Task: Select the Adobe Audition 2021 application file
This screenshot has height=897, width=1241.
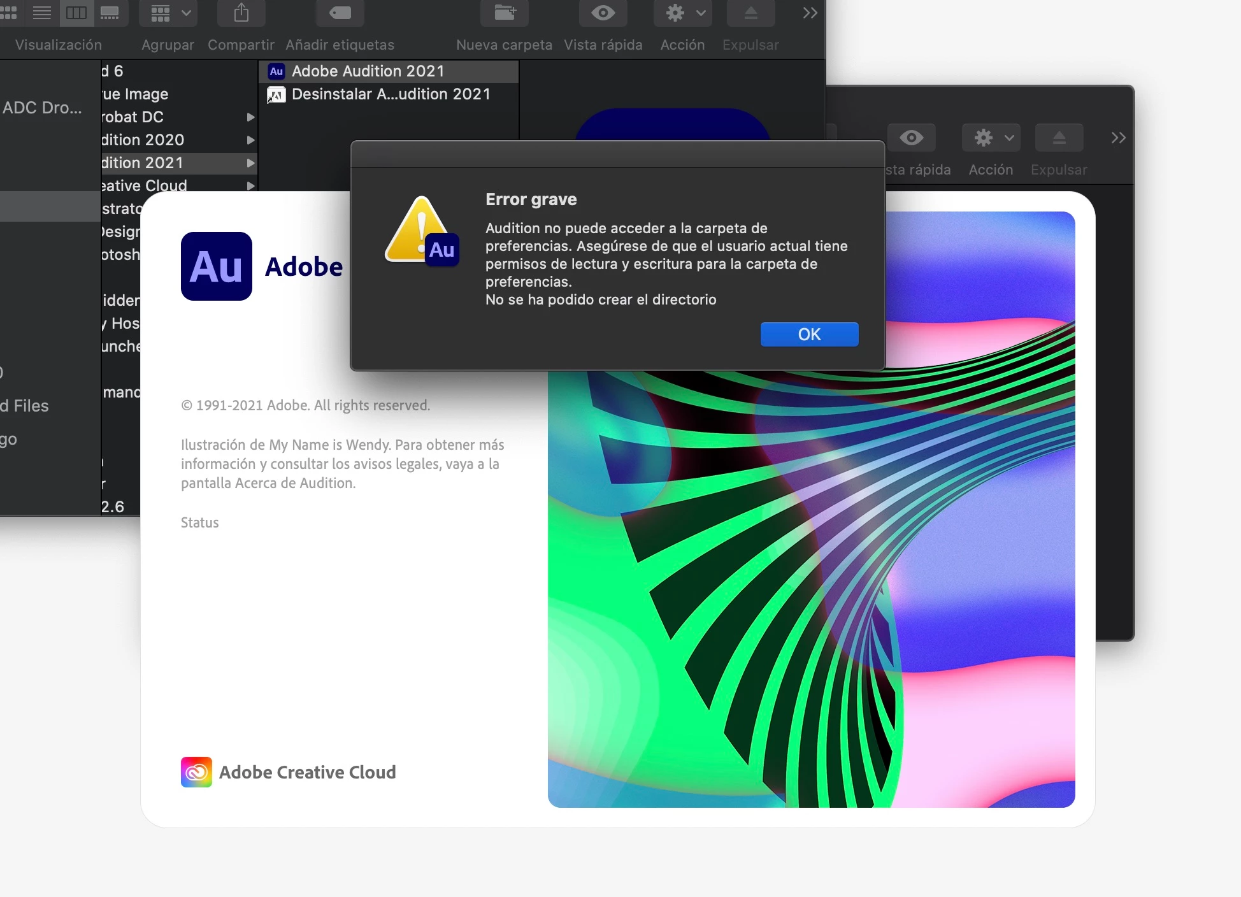Action: point(368,71)
